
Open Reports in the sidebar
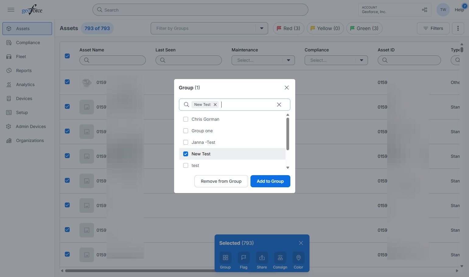[x=27, y=71]
